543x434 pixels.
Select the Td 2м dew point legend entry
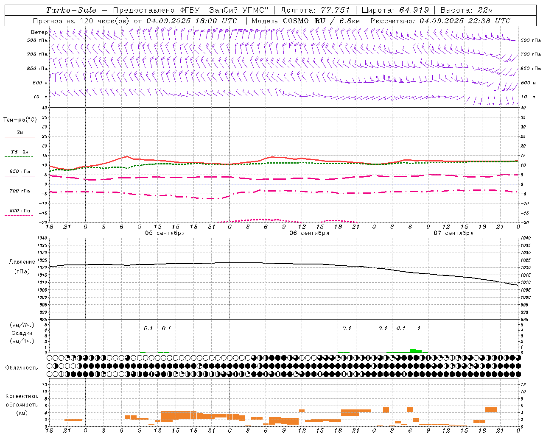[x=20, y=152]
